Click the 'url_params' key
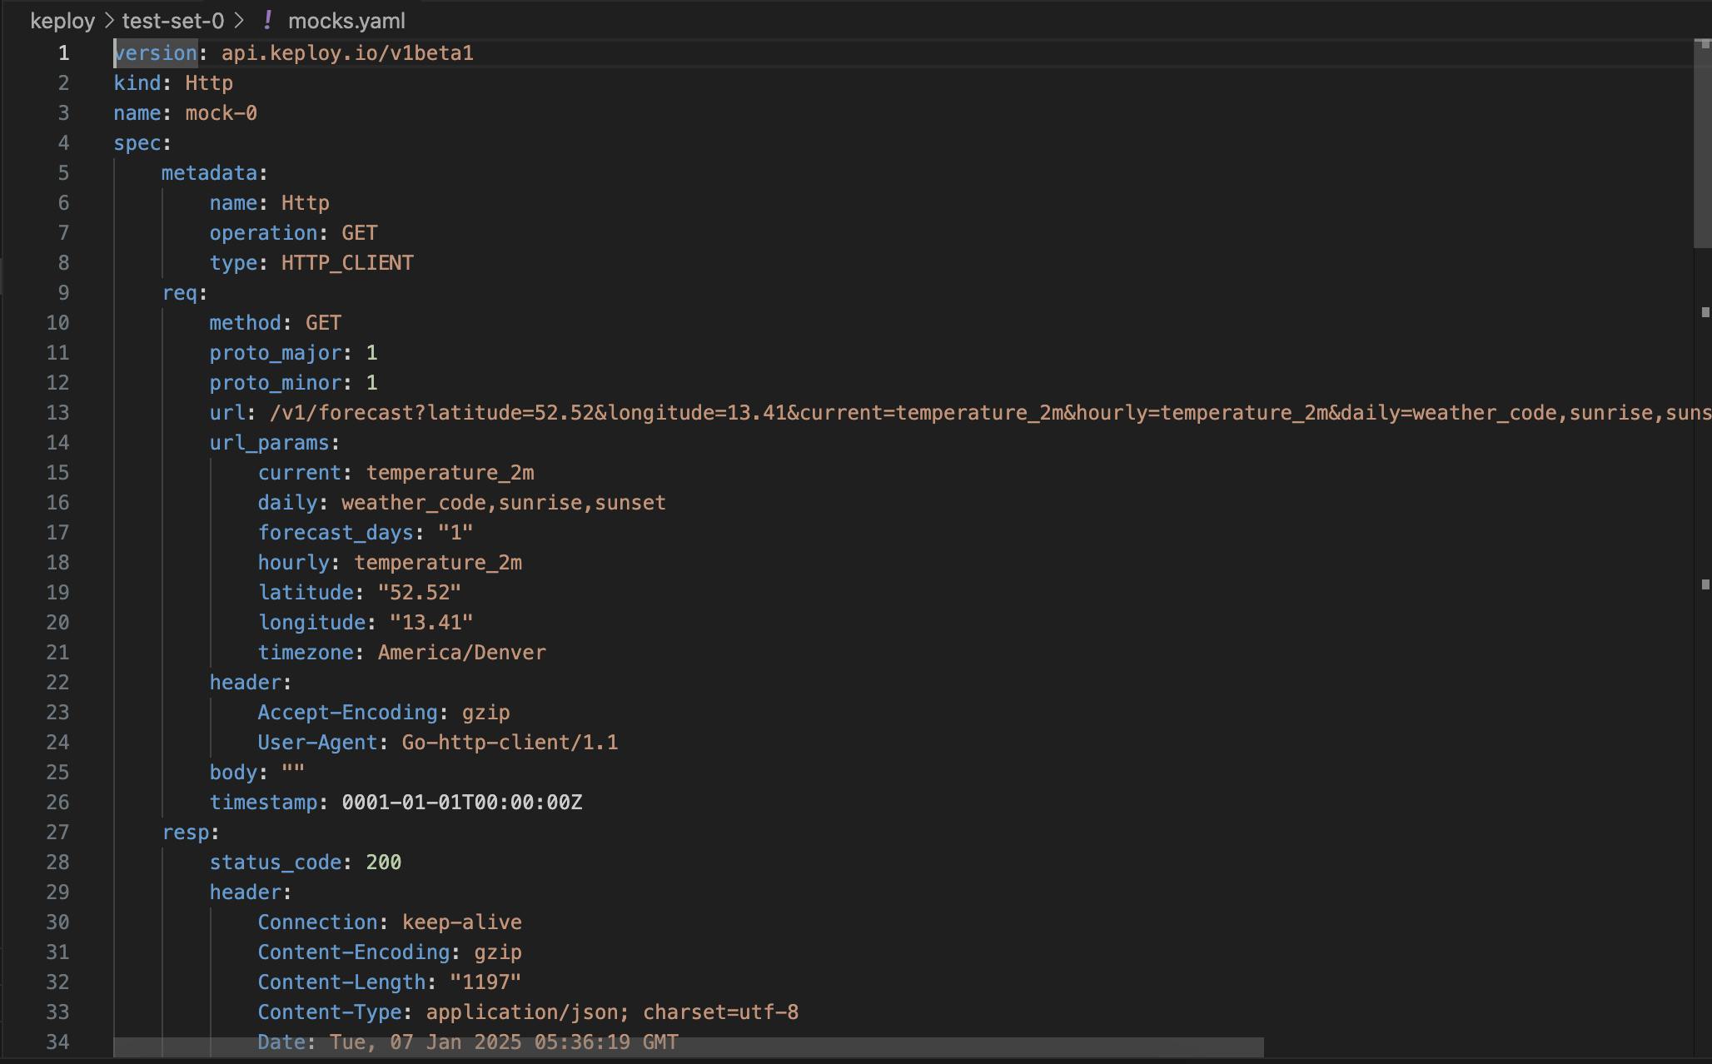The image size is (1712, 1064). pos(270,443)
